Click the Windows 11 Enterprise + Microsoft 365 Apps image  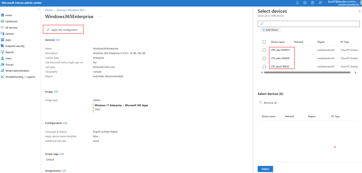(x=122, y=105)
